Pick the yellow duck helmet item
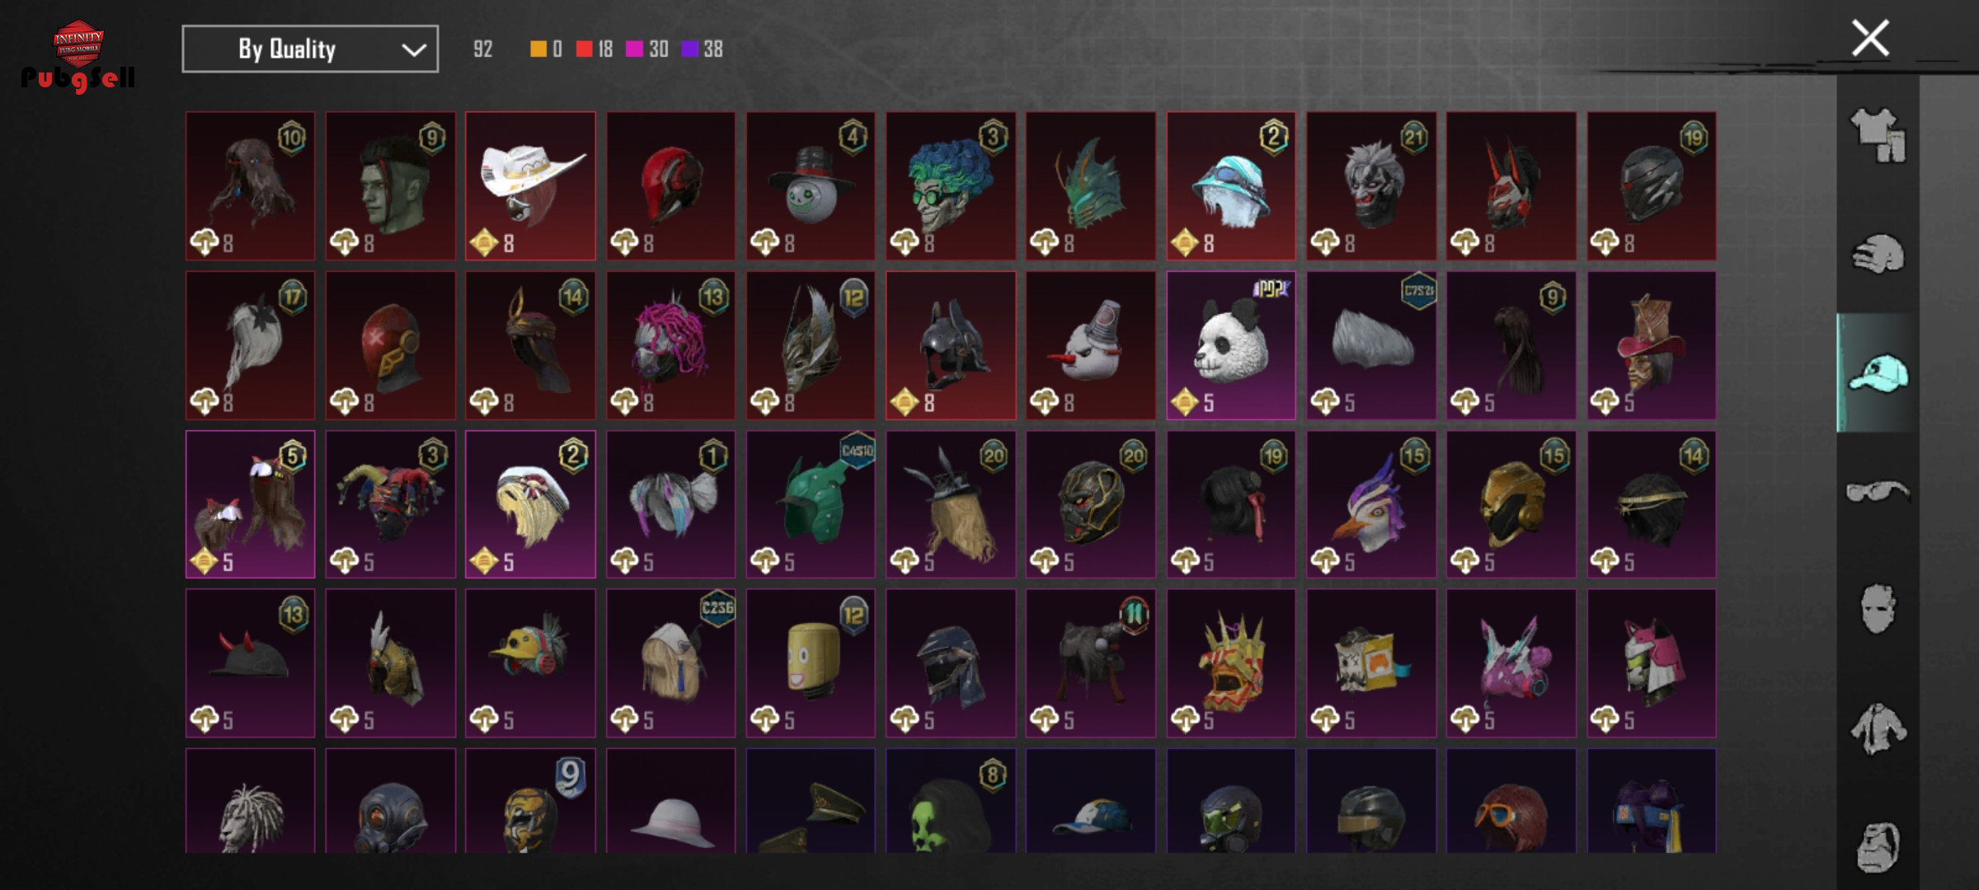This screenshot has height=890, width=1979. 530,663
